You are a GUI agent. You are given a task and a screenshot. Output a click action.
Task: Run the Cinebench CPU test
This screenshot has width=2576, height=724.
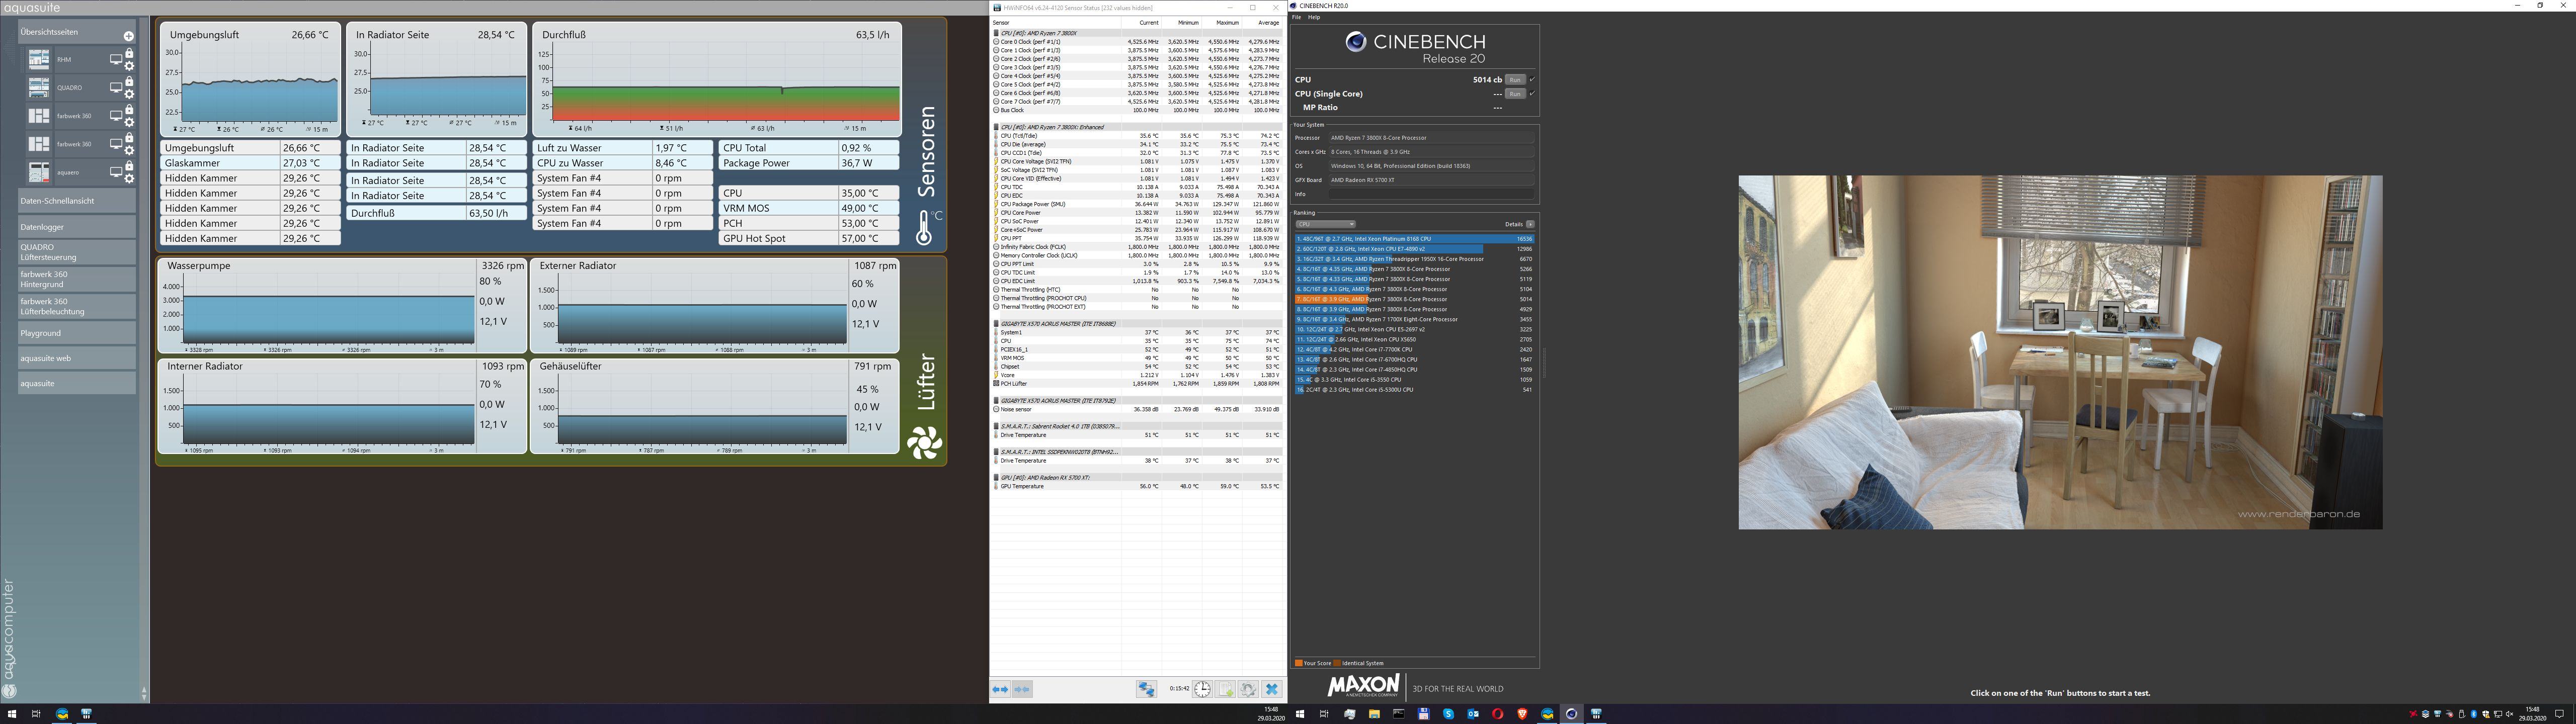click(1515, 80)
